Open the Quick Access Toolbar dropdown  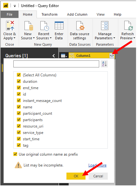15,6
